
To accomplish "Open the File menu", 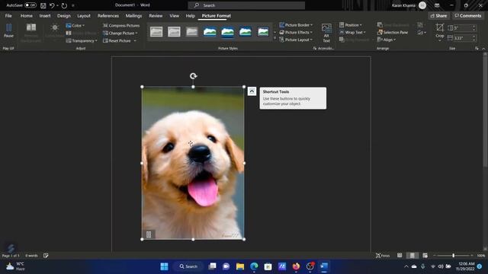I will (x=8, y=16).
